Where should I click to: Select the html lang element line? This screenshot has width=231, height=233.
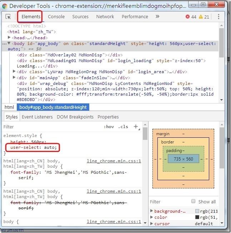[31, 32]
